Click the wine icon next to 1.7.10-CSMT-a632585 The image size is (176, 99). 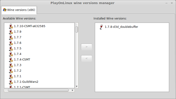[x=11, y=26]
